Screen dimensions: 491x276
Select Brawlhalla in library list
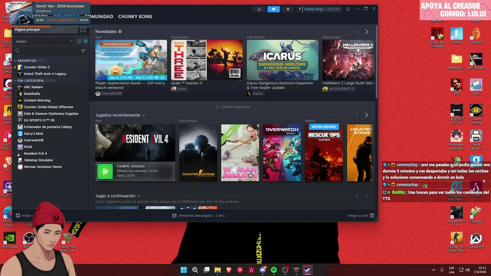tap(32, 94)
